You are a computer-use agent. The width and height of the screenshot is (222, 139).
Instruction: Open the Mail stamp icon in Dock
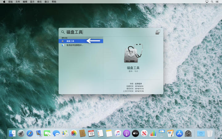tap(39, 133)
